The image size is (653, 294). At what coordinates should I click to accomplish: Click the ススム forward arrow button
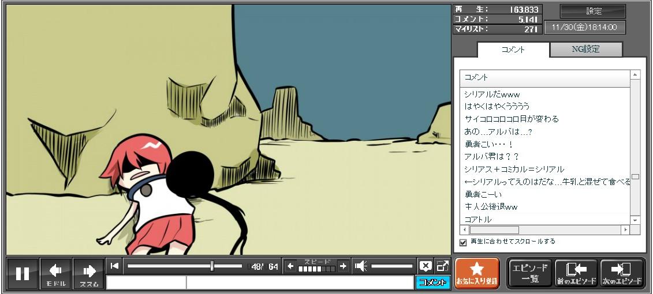pyautogui.click(x=88, y=273)
